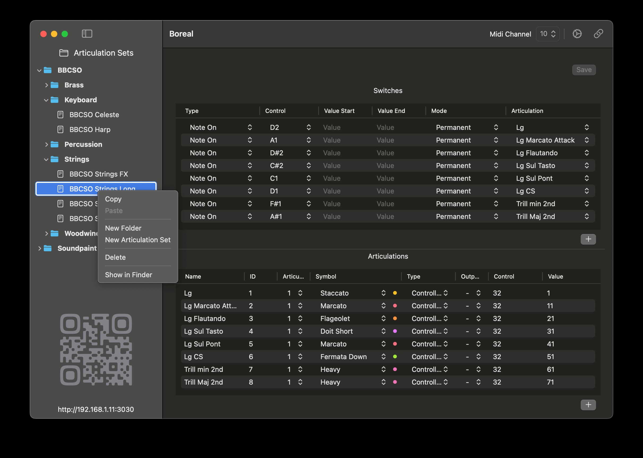This screenshot has width=643, height=458.
Task: Click the yellow color dot for Lg
Action: coord(395,293)
